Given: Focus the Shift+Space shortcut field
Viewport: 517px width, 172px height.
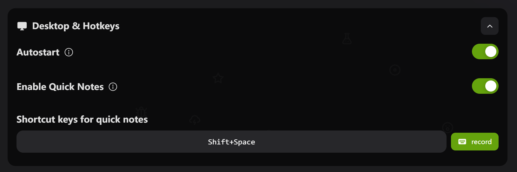Looking at the screenshot, I should pos(231,142).
